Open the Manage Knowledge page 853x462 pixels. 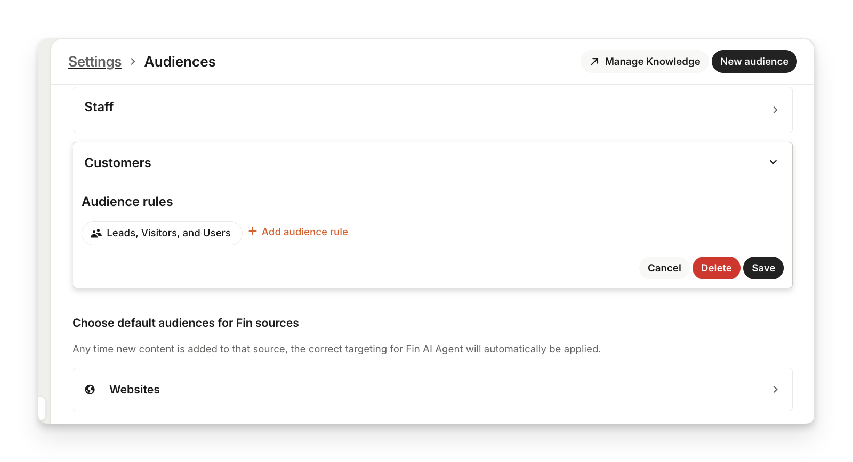pyautogui.click(x=652, y=62)
